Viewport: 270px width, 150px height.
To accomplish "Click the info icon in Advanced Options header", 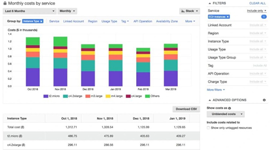I will (264, 100).
